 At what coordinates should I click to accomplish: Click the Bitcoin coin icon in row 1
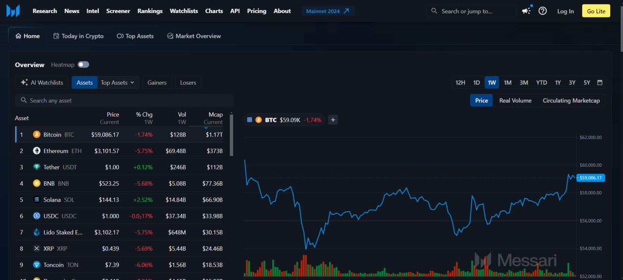click(37, 135)
